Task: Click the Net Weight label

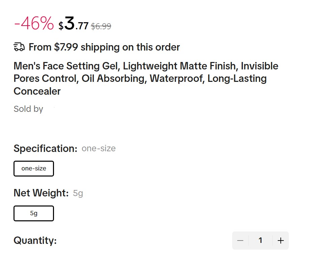Action: [41, 193]
